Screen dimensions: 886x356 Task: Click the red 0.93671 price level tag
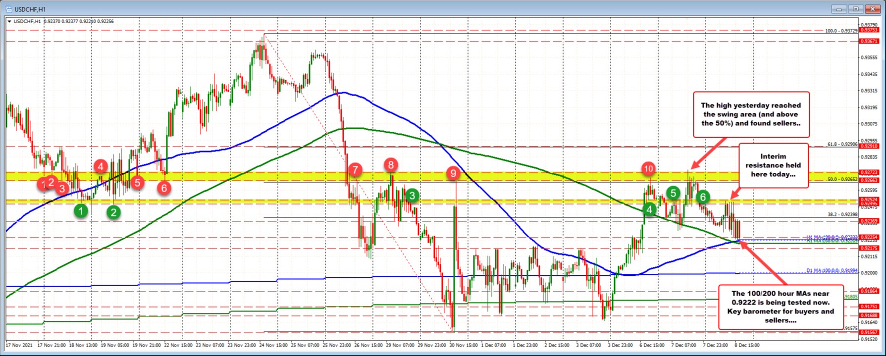(x=869, y=41)
